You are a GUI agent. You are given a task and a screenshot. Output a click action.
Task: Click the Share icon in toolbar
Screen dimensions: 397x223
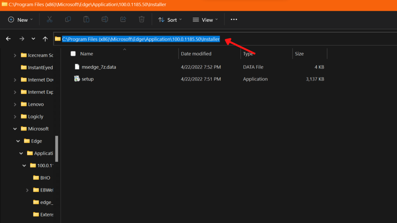123,19
